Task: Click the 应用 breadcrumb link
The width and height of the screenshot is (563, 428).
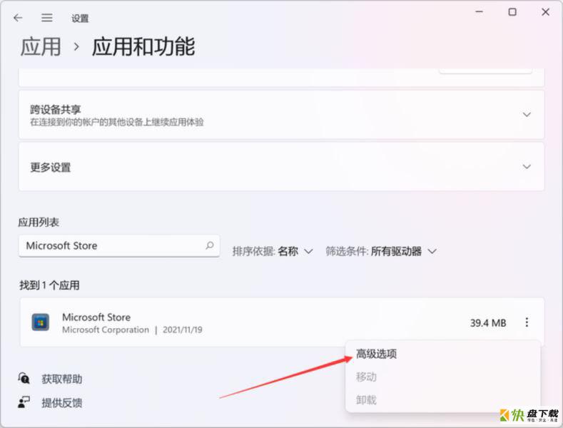Action: click(x=41, y=46)
